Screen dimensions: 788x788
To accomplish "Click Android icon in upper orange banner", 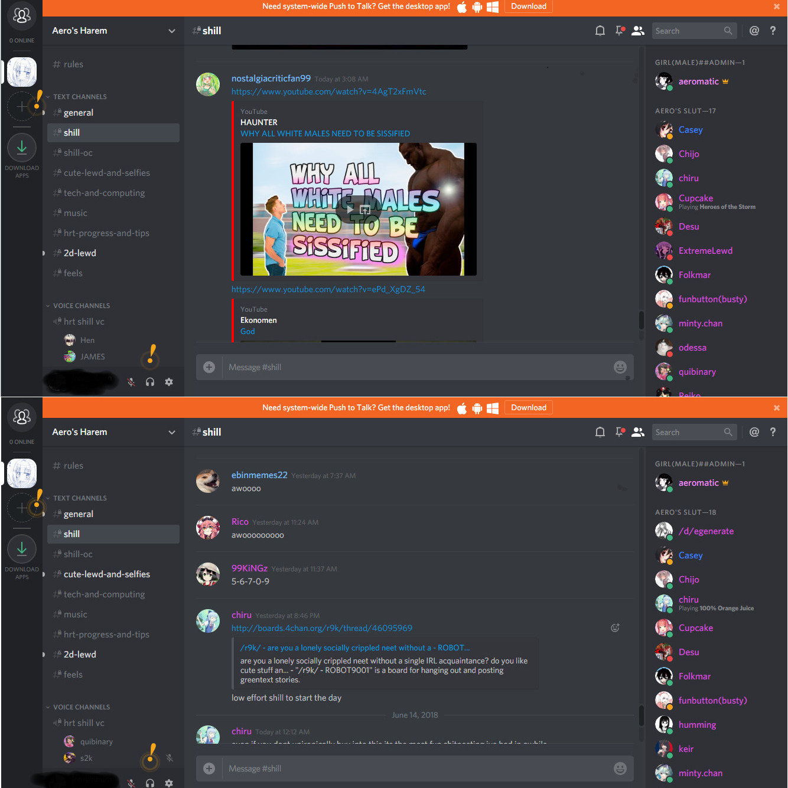I will click(x=477, y=7).
